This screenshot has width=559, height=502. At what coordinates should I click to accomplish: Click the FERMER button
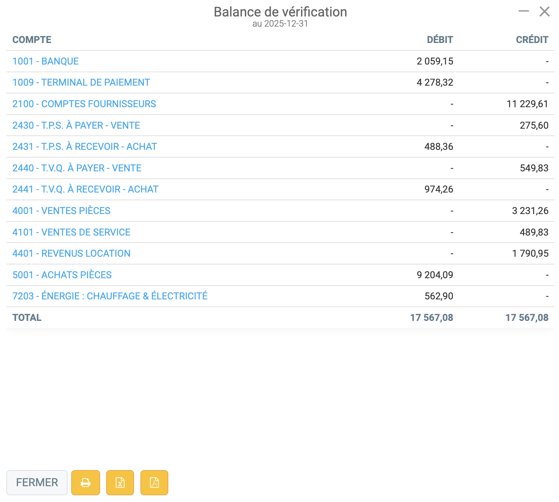(x=37, y=483)
